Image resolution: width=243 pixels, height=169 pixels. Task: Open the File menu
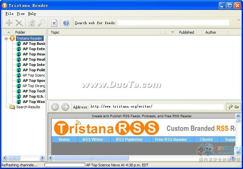(9, 14)
